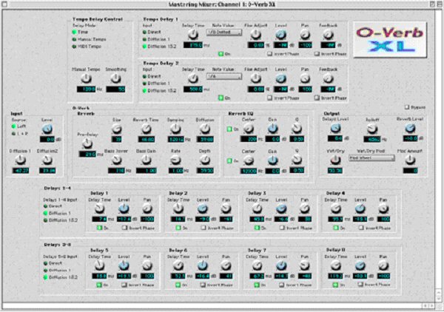Select Diffusion 1 for Delays 1-4 input
Image resolution: width=444 pixels, height=312 pixels.
(x=45, y=213)
